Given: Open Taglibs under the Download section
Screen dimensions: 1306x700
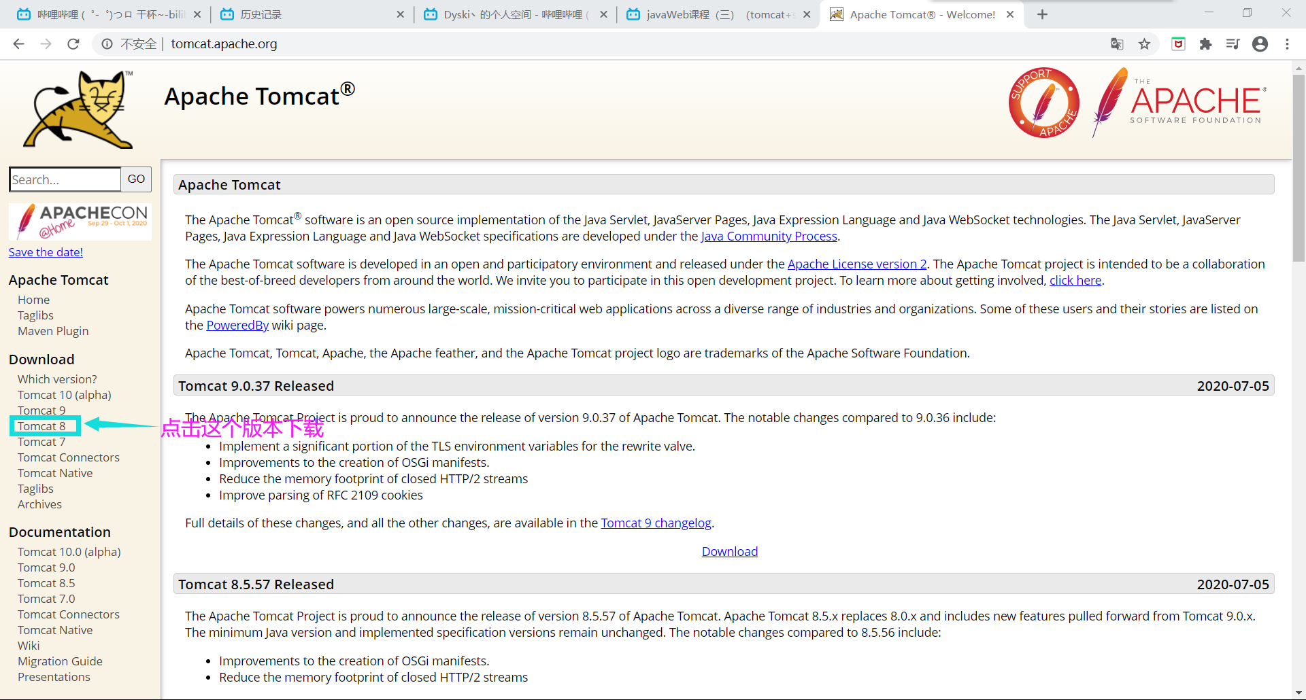Looking at the screenshot, I should [x=35, y=489].
